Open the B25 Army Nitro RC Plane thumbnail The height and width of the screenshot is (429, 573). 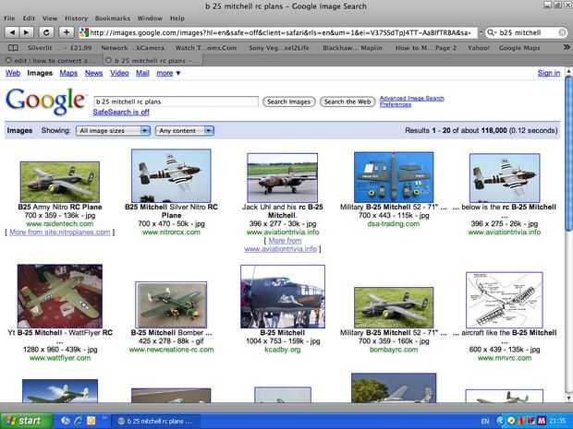pyautogui.click(x=60, y=182)
